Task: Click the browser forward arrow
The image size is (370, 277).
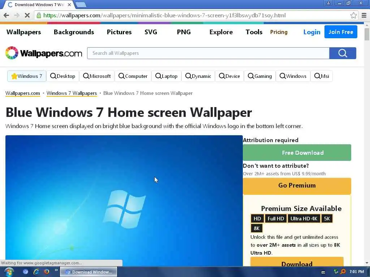Action: [17, 16]
